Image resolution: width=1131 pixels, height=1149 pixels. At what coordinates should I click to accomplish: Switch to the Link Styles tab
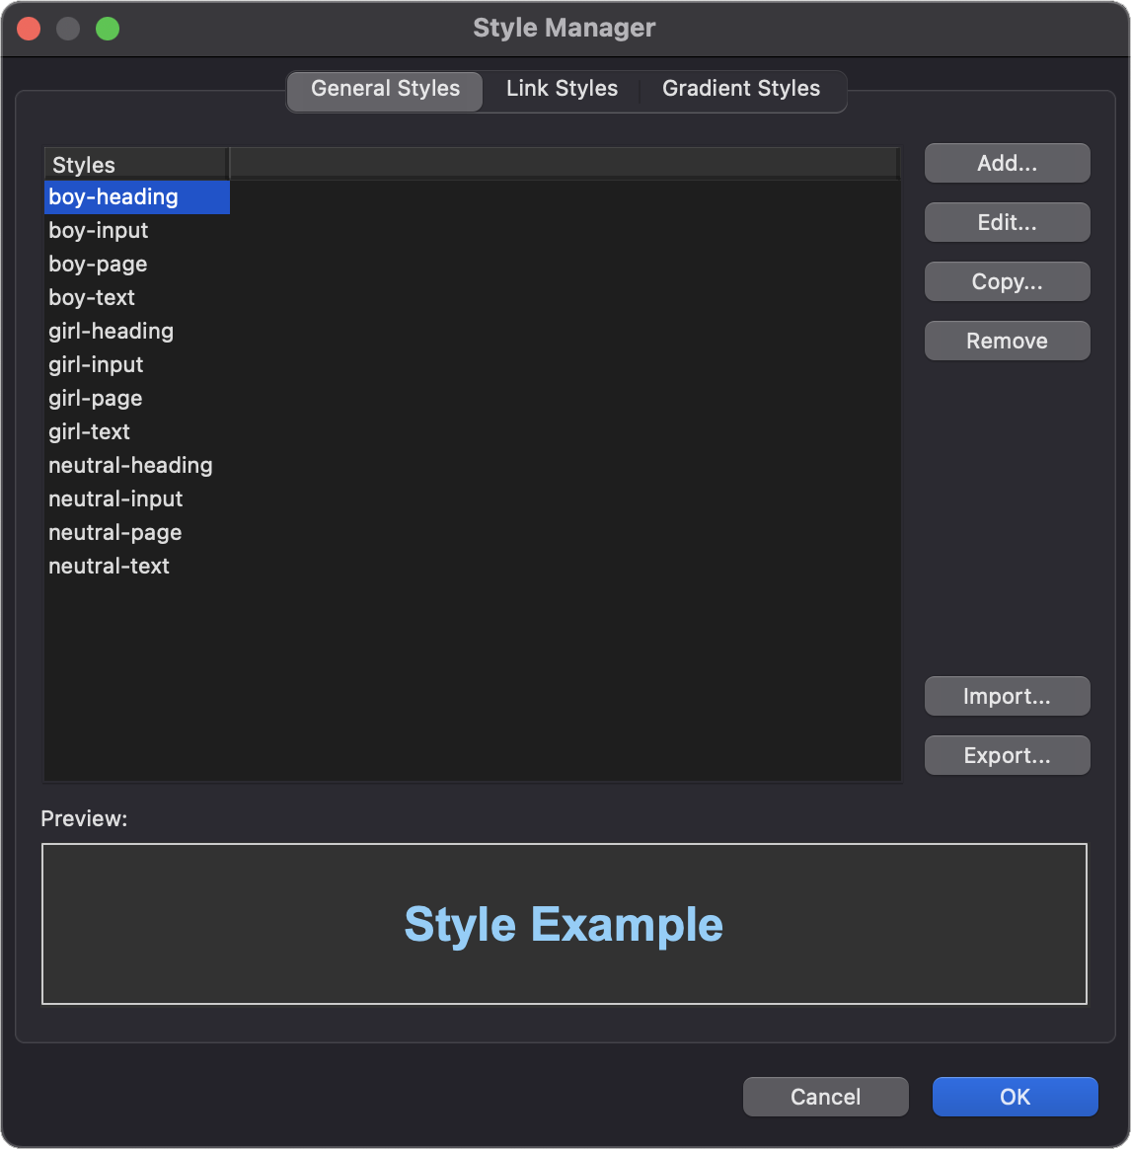[562, 89]
